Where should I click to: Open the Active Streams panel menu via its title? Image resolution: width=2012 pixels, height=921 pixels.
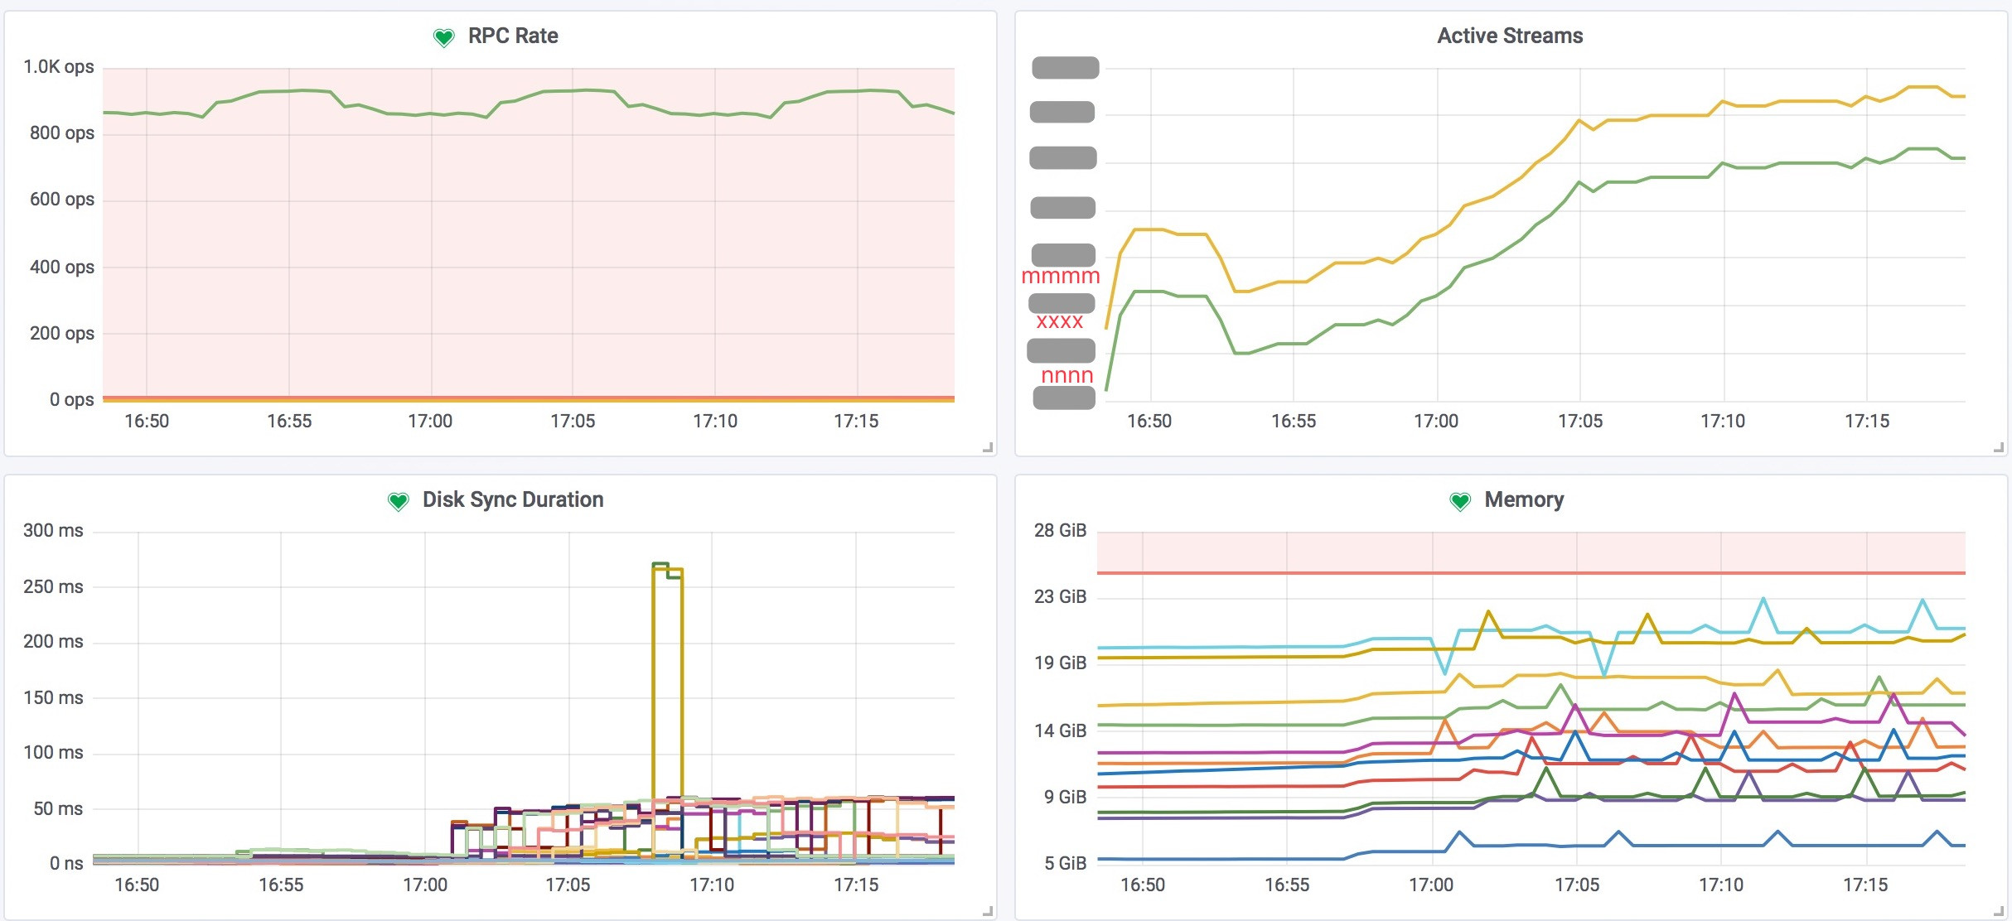1508,36
